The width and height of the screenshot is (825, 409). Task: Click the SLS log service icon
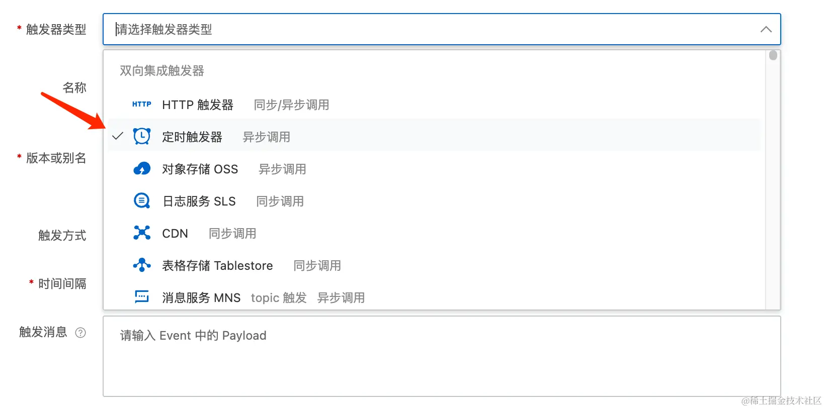tap(142, 201)
